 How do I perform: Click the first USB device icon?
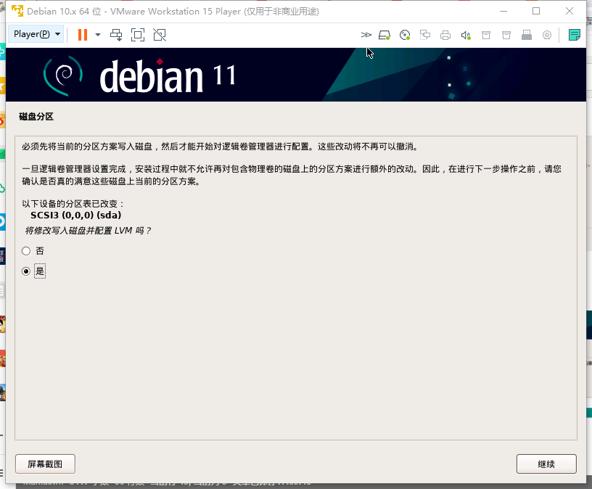tap(486, 35)
